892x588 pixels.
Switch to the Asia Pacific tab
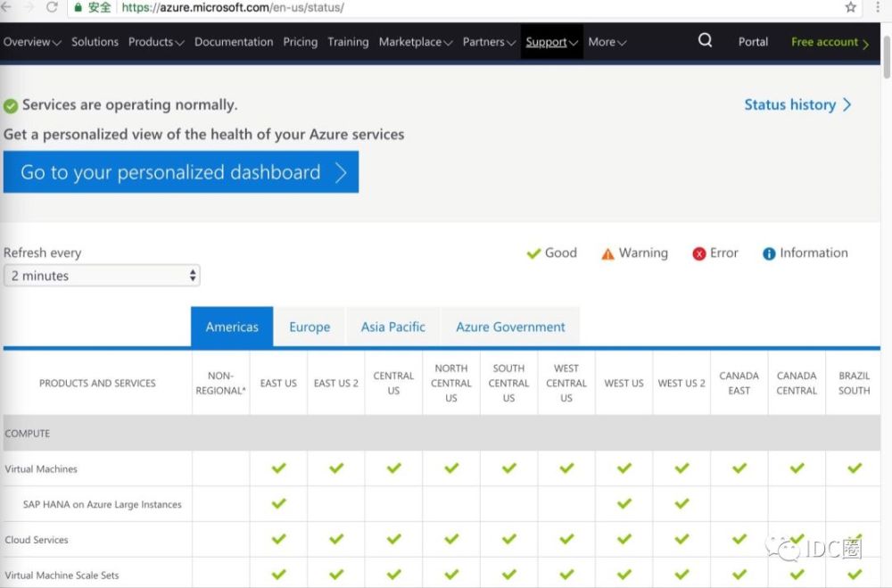point(393,327)
